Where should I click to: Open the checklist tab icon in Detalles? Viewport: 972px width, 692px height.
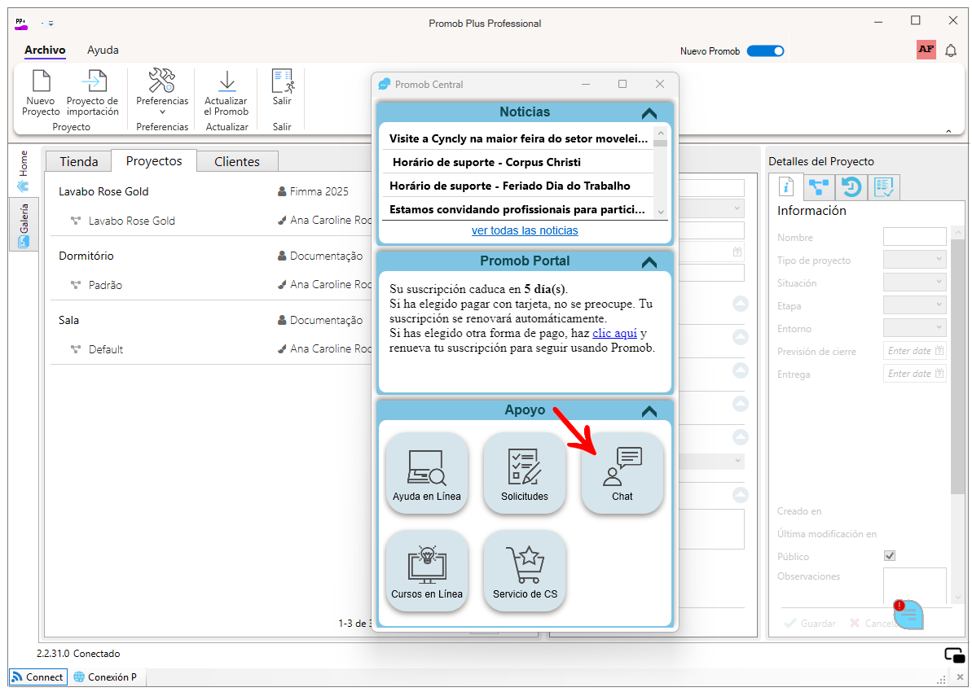coord(883,186)
